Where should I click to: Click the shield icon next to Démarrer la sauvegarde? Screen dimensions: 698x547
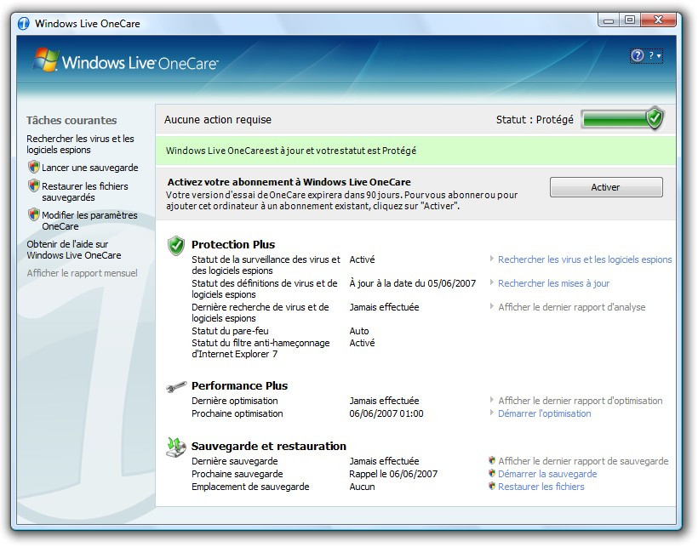pos(491,474)
